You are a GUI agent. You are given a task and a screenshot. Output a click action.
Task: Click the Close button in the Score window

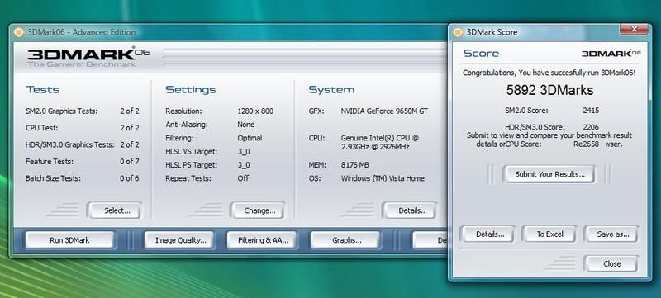point(611,264)
